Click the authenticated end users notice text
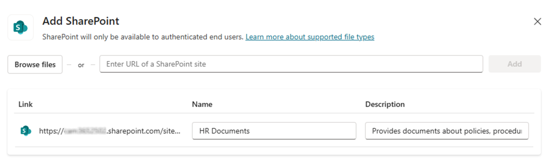Image resolution: width=551 pixels, height=168 pixels. [x=143, y=37]
